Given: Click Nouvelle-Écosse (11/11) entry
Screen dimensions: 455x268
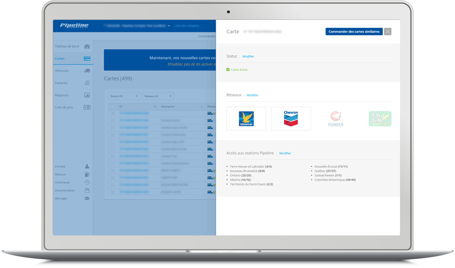Looking at the screenshot, I should 331,167.
